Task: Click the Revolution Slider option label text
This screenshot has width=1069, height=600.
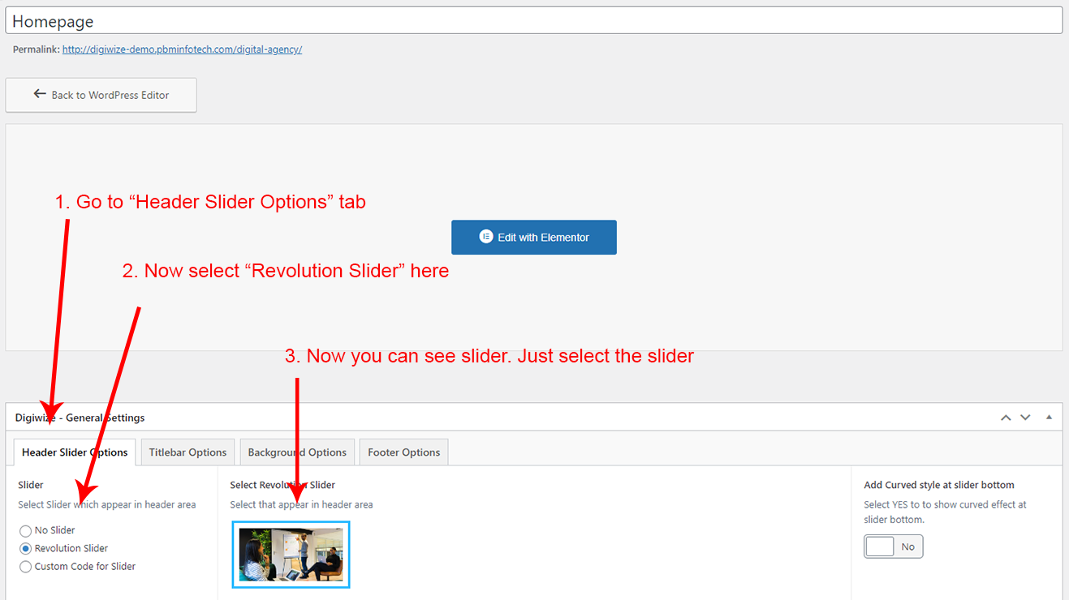Action: click(x=71, y=548)
